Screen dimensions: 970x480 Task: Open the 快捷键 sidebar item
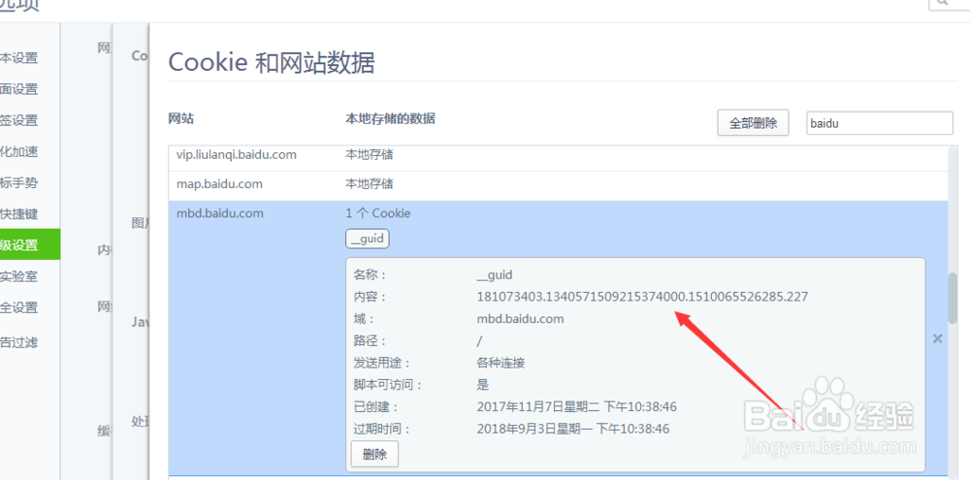tap(18, 214)
